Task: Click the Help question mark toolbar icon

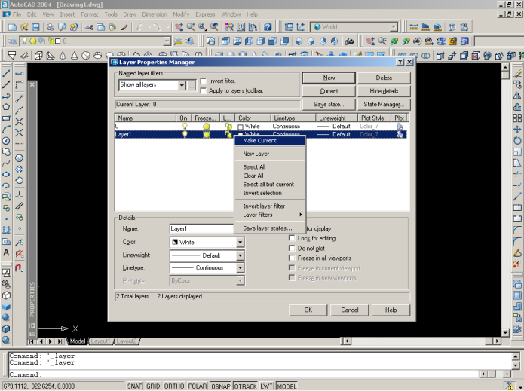Action: [x=268, y=27]
